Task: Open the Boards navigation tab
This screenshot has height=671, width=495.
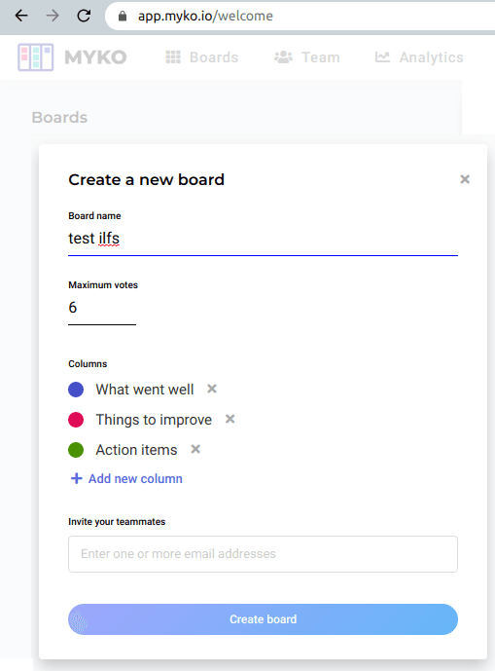Action: [201, 57]
